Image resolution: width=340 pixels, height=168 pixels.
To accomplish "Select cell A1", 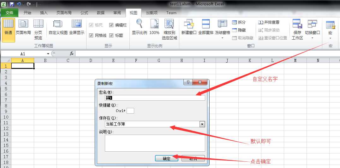I will (22, 66).
